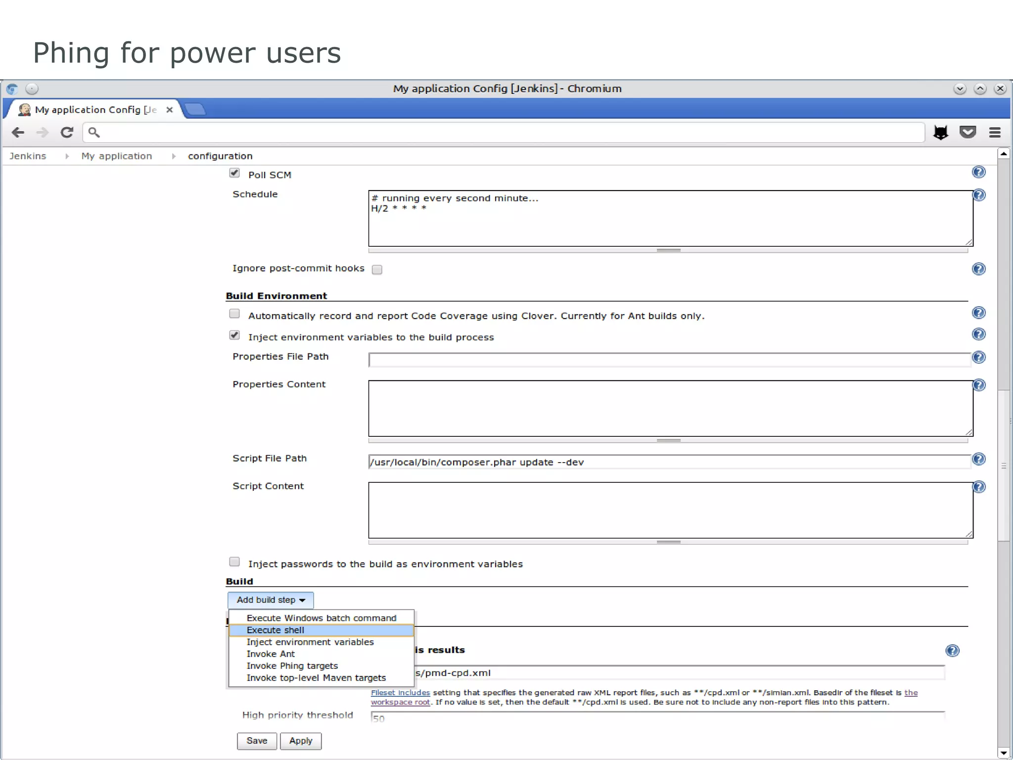Close the My application Config tab
The width and height of the screenshot is (1013, 760).
click(x=169, y=109)
